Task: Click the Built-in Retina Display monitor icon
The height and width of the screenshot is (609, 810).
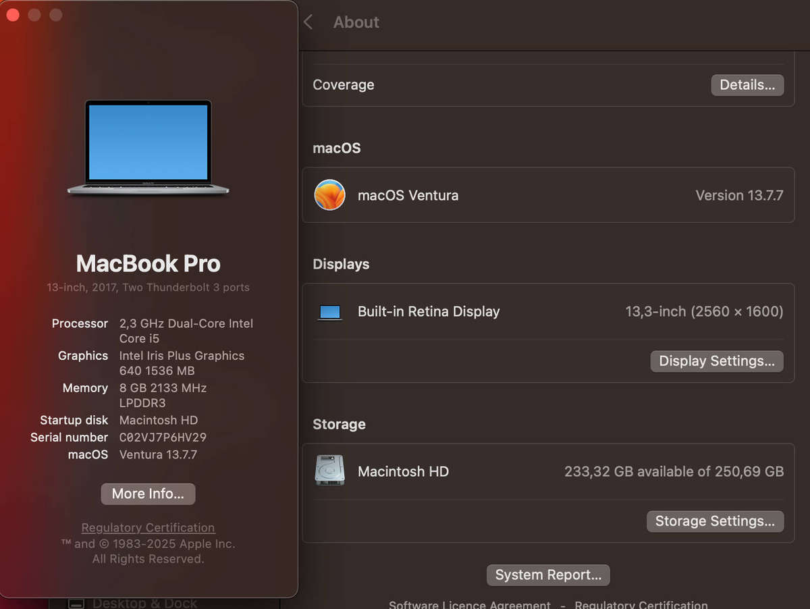Action: tap(329, 311)
